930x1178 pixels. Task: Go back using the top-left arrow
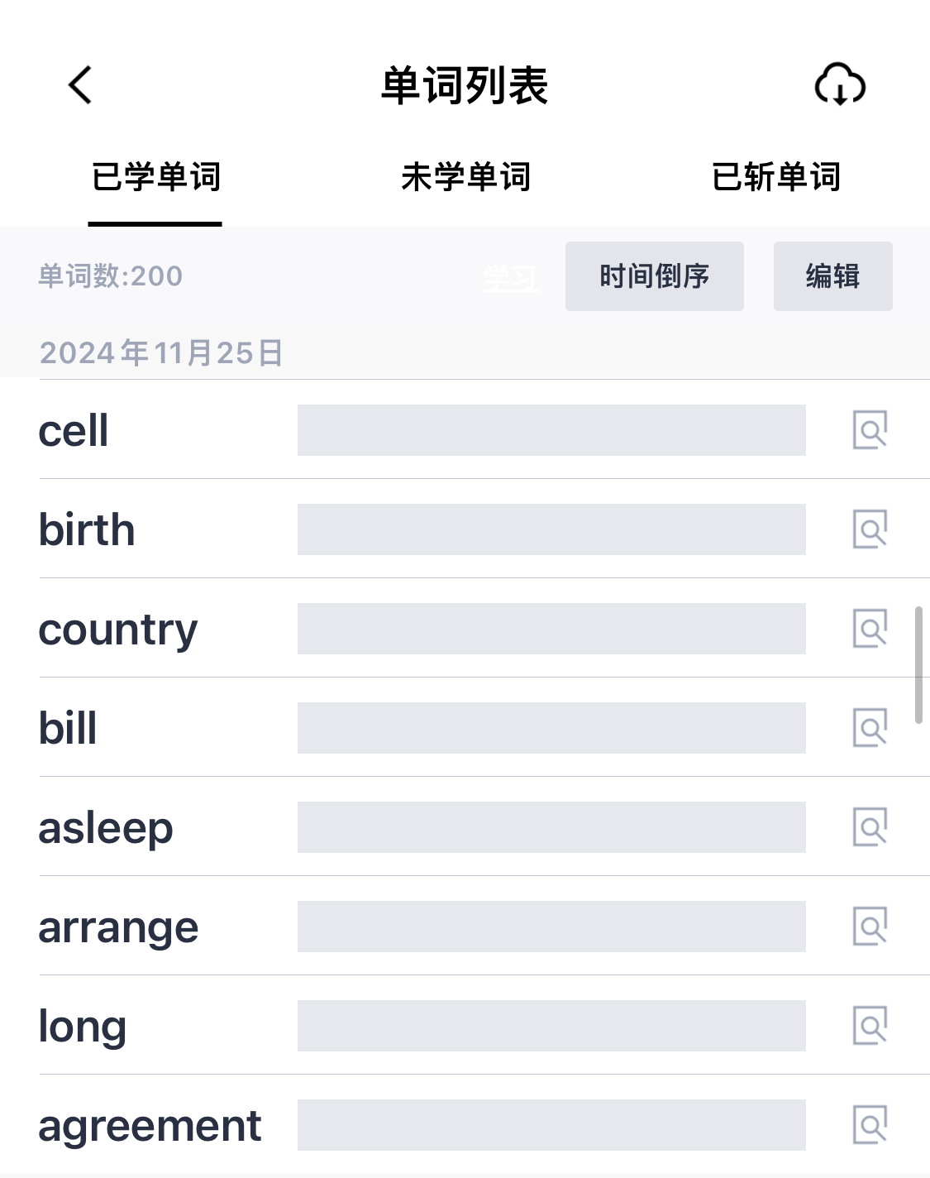coord(80,85)
